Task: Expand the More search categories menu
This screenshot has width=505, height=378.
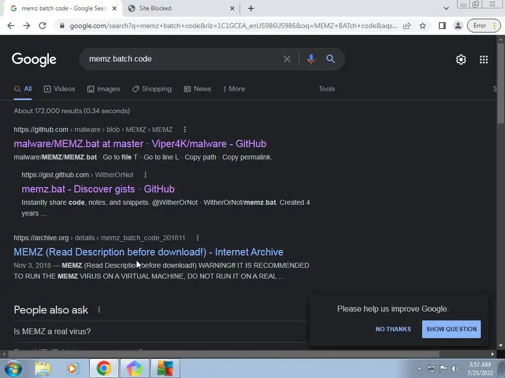Action: tap(234, 89)
